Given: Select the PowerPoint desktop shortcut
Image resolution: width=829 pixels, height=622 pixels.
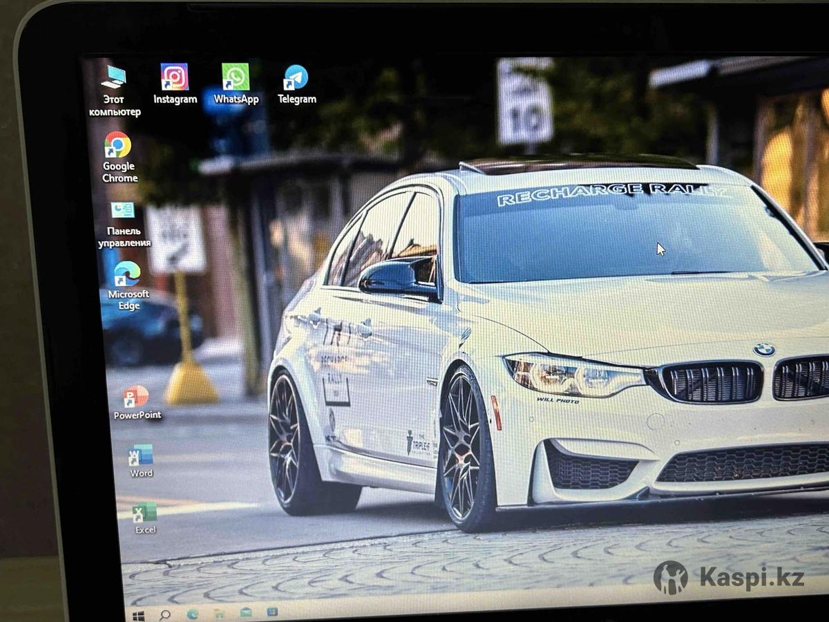Looking at the screenshot, I should (136, 397).
